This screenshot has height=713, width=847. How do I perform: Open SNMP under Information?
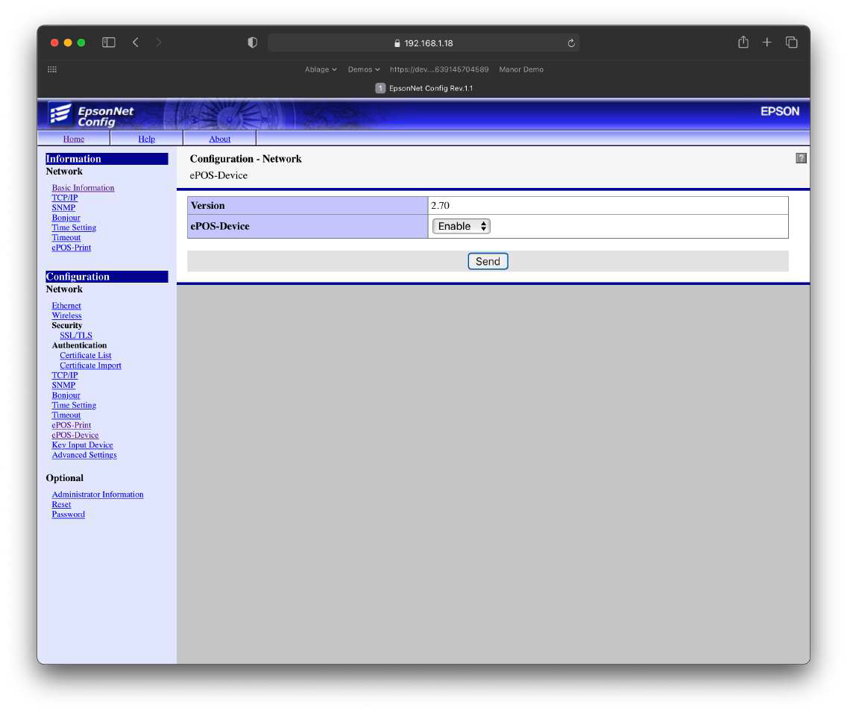[63, 207]
